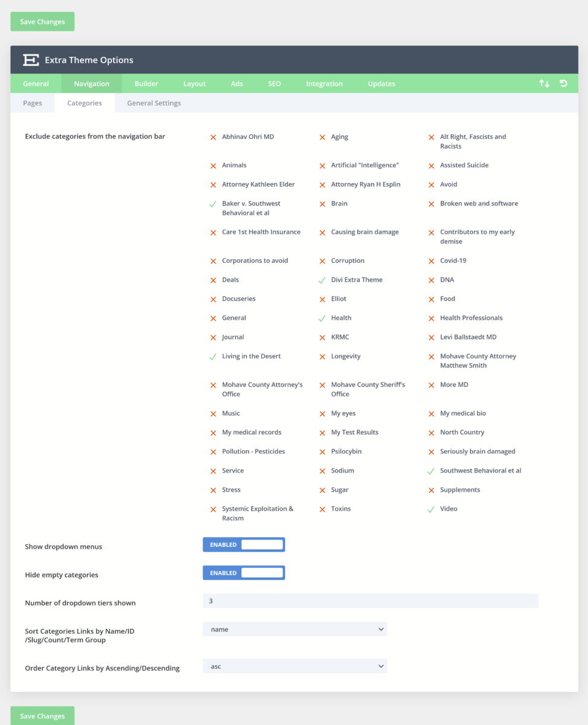Viewport: 588px width, 725px height.
Task: Click the red X icon beside Toxins
Action: 321,509
